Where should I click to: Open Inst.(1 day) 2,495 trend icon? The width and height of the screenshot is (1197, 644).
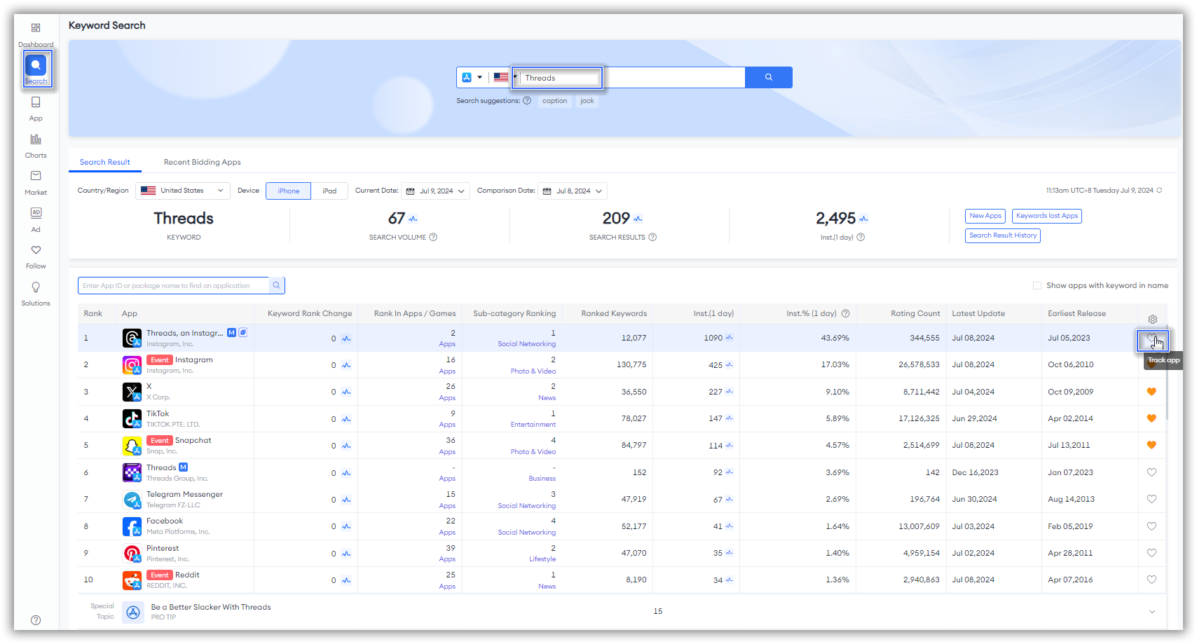pos(863,219)
